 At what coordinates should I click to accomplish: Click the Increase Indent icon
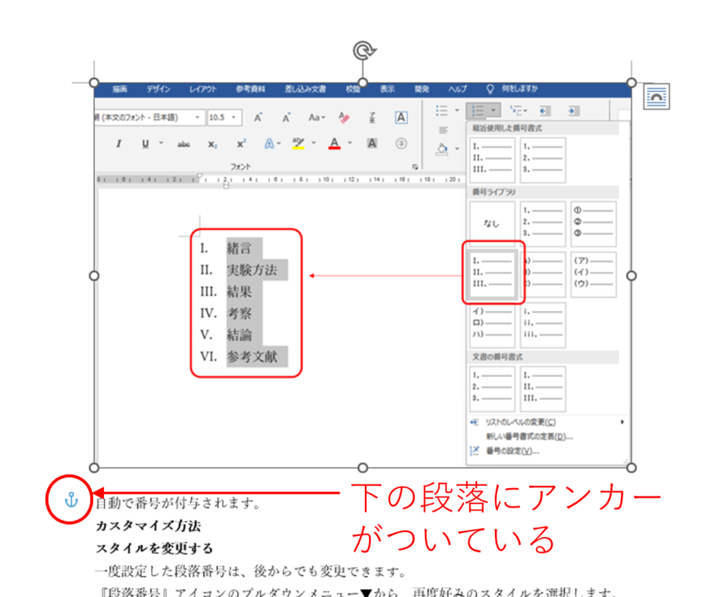[574, 111]
